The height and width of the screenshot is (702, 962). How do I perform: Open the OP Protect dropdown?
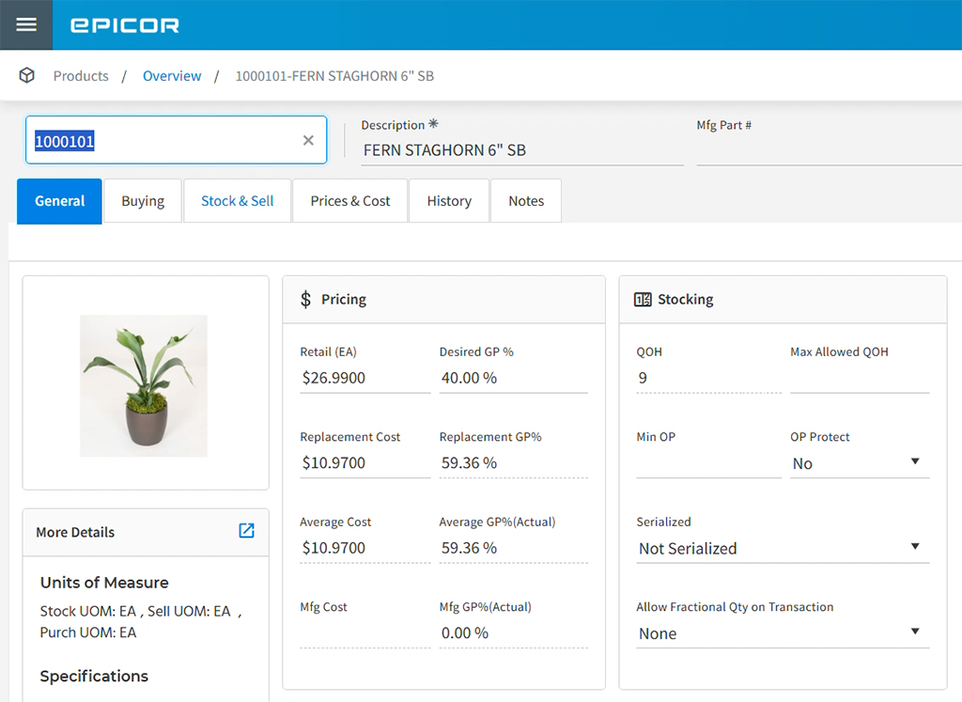(x=912, y=461)
